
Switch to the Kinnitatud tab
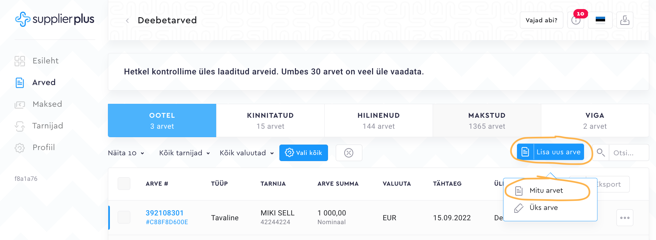[x=270, y=121]
